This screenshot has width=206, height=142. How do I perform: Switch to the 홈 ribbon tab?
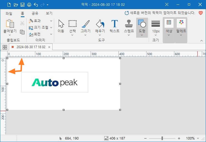[23, 13]
